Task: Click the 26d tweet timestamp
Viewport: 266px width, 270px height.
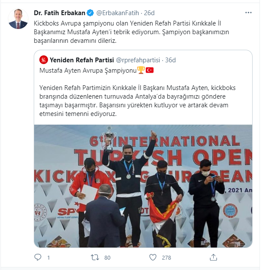Action: coord(149,13)
